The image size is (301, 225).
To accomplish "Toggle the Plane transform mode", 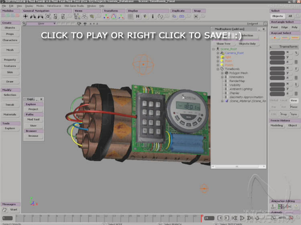I will (294, 107).
